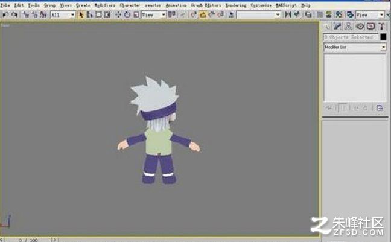
Task: Switch to the Utilities command panel tab
Action: coord(381,26)
